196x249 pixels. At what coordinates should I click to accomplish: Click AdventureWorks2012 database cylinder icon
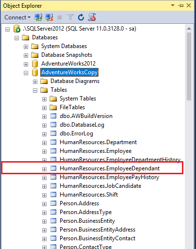(35, 64)
